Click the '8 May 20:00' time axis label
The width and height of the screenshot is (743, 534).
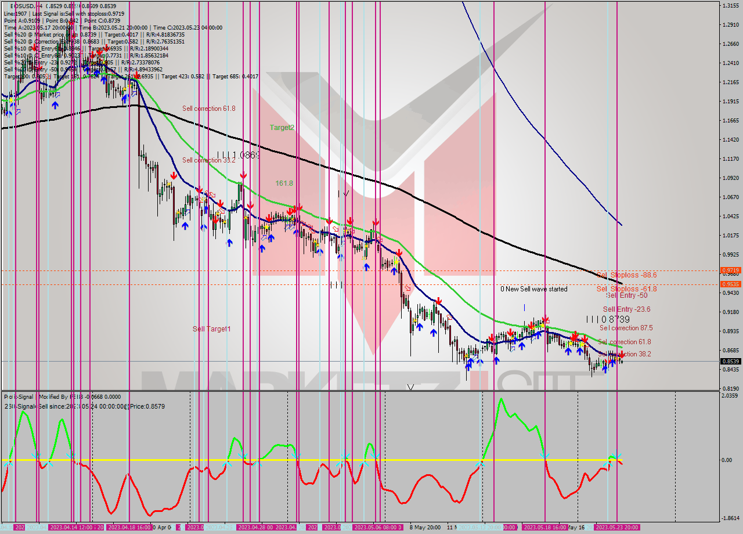click(424, 528)
